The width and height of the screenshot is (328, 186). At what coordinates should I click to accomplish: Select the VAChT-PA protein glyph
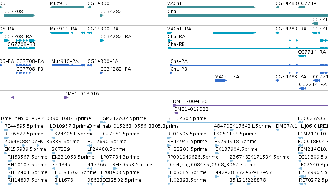point(221,81)
